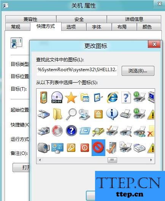Select the red power button icon
Viewport: 165px width, 201px height.
85,148
